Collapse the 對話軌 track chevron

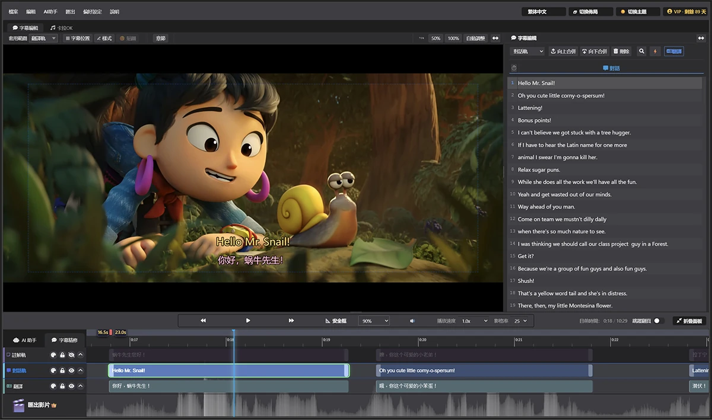click(x=81, y=371)
